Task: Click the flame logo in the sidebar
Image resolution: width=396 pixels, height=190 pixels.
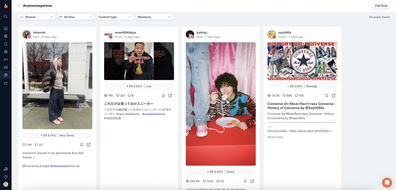Action: (x=6, y=6)
